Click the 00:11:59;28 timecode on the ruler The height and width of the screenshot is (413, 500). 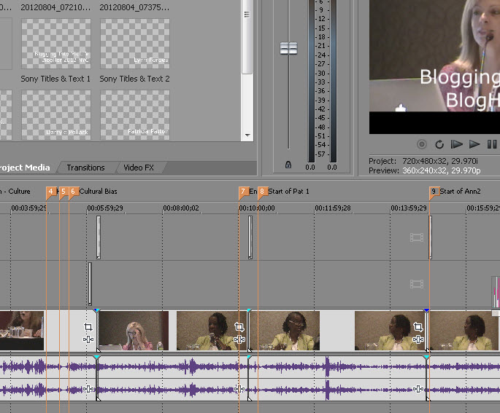333,208
